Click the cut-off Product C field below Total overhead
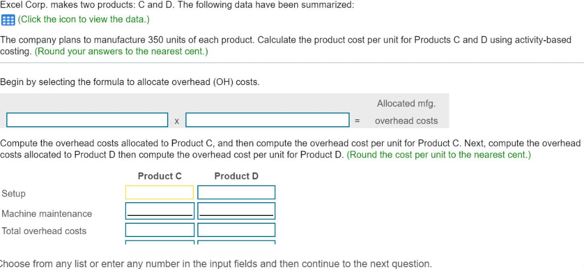 (160, 242)
